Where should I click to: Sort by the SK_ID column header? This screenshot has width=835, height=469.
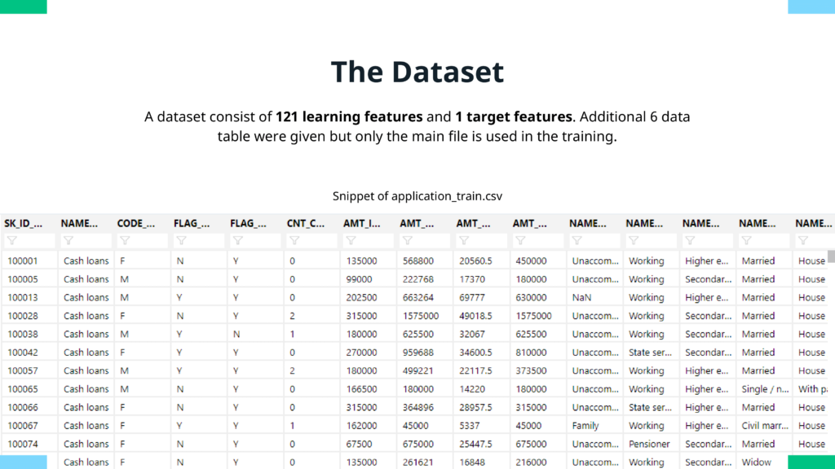[x=24, y=223]
